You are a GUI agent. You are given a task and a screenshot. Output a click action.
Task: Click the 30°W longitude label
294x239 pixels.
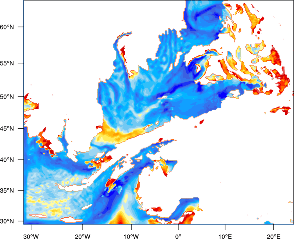pos(31,236)
